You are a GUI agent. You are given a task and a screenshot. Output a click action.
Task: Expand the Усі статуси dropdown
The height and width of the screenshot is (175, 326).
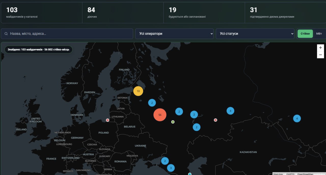pyautogui.click(x=255, y=33)
